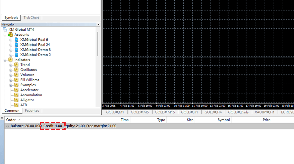Collapse the Indicators tree node

pyautogui.click(x=5, y=60)
